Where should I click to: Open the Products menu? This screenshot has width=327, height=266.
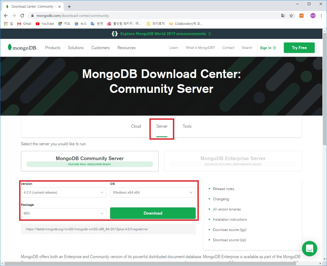tap(53, 48)
